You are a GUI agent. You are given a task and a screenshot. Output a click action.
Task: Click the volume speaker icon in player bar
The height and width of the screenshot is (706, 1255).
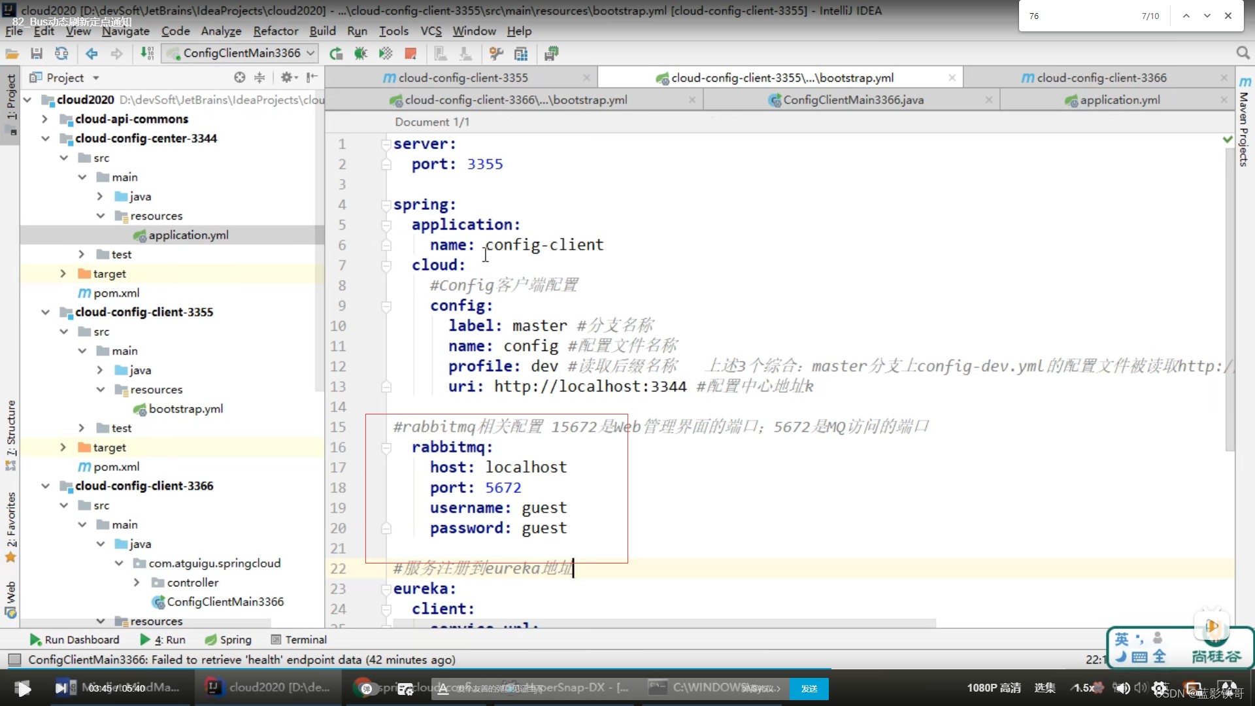1122,688
